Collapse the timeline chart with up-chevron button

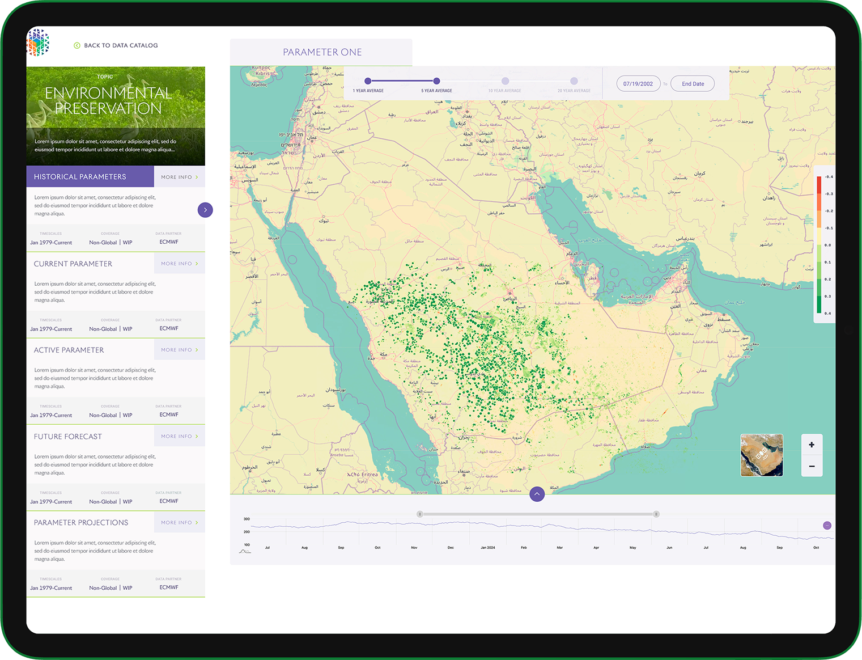tap(537, 494)
